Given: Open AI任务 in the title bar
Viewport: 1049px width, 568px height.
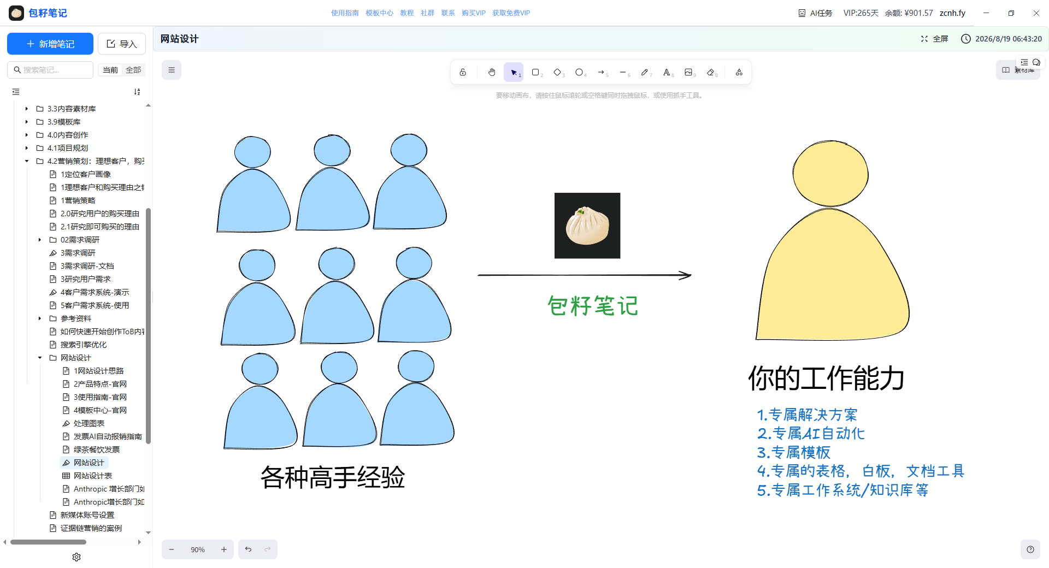Looking at the screenshot, I should point(815,13).
